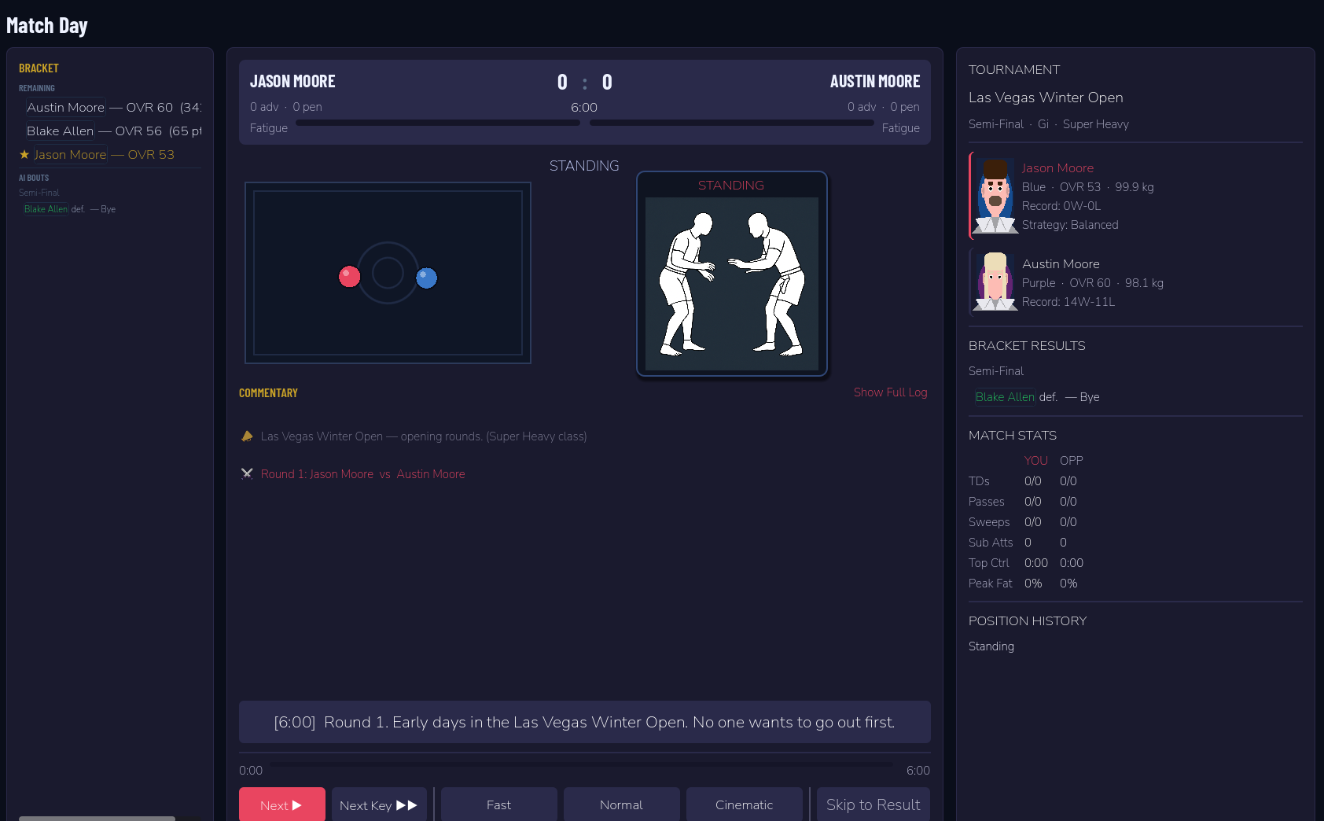This screenshot has height=821, width=1324.
Task: Click Austin Moore's avatar portrait
Action: pos(995,282)
